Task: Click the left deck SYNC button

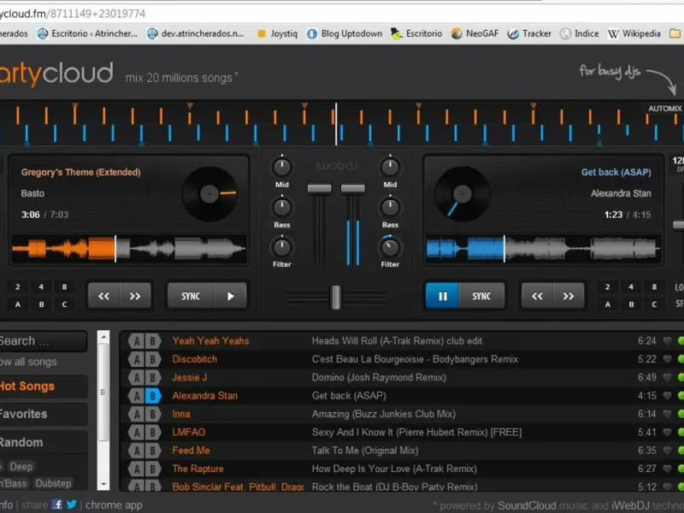Action: tap(191, 296)
